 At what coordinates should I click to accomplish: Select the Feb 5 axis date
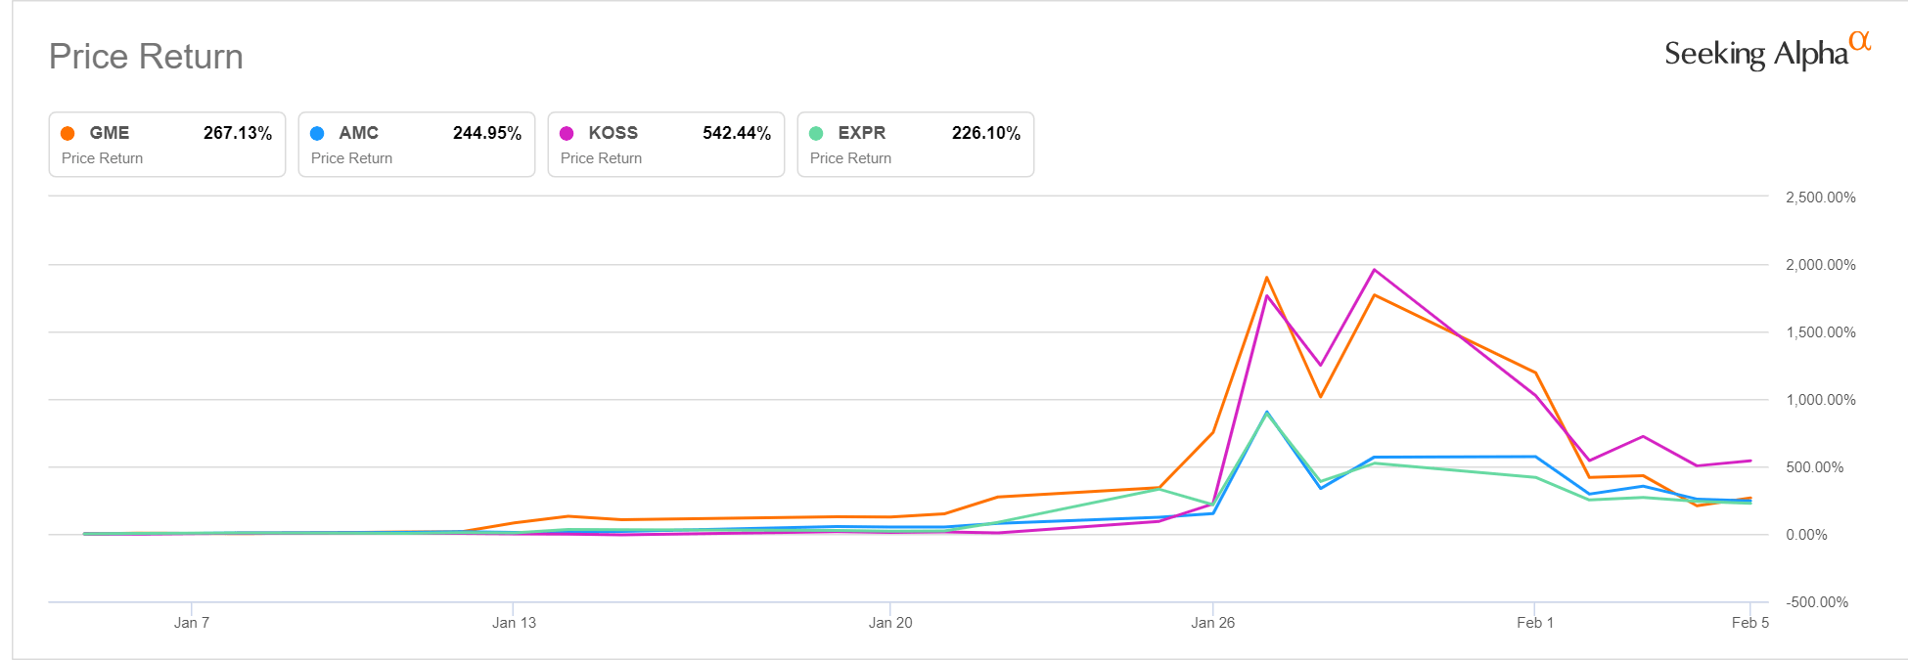click(1749, 623)
